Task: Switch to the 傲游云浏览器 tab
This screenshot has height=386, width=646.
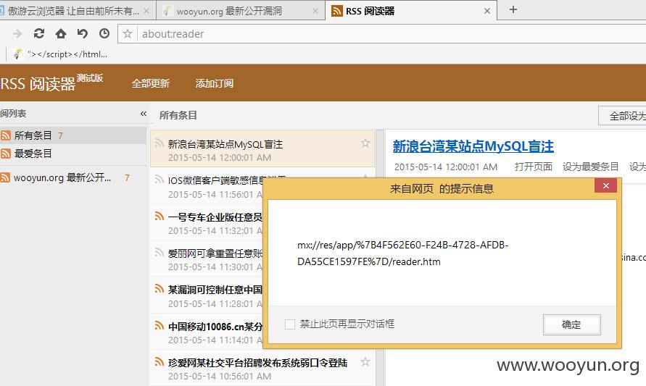Action: coord(73,11)
